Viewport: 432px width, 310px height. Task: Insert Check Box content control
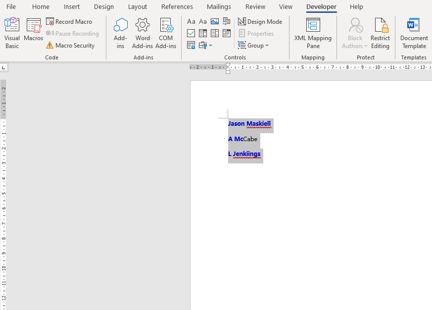(191, 33)
